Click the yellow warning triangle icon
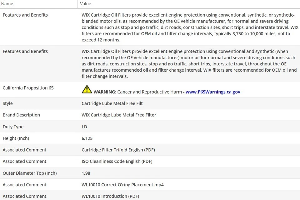This screenshot has width=300, height=200. [x=87, y=89]
